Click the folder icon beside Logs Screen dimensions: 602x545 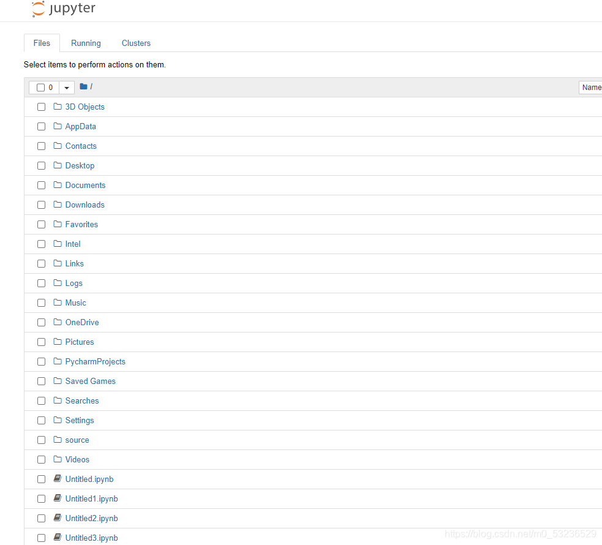click(x=58, y=282)
